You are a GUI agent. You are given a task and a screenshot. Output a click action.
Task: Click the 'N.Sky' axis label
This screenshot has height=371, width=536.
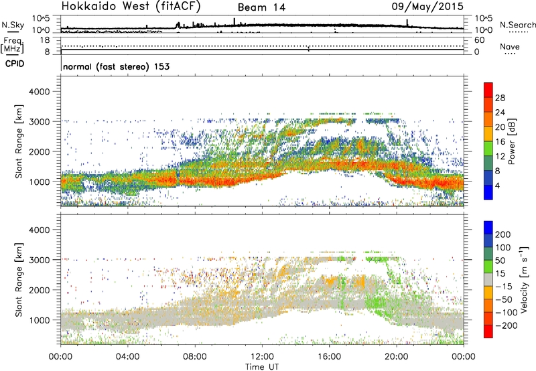click(x=13, y=25)
